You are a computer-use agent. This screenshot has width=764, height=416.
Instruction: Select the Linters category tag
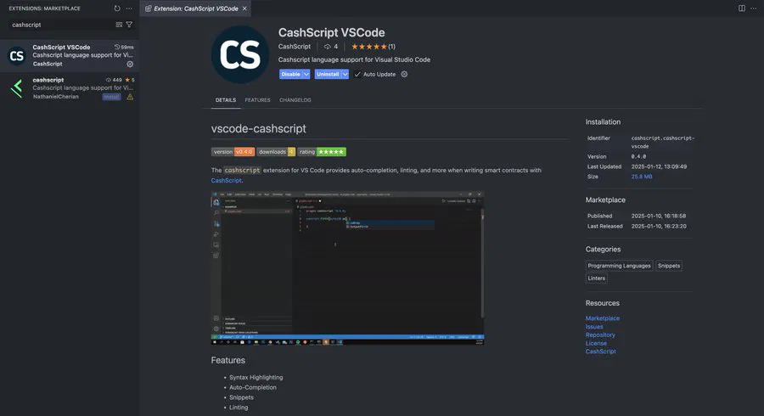click(597, 278)
